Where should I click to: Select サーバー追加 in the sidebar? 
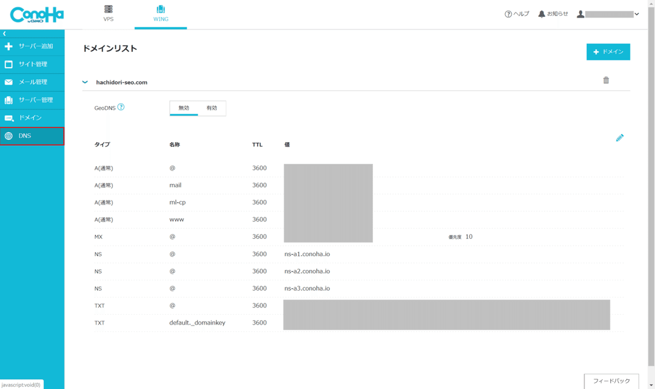coord(32,46)
